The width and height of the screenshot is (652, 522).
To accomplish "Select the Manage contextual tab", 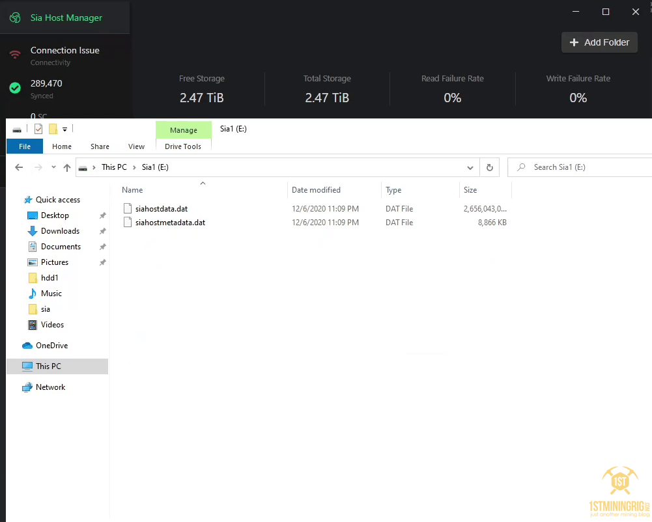I will coord(184,130).
